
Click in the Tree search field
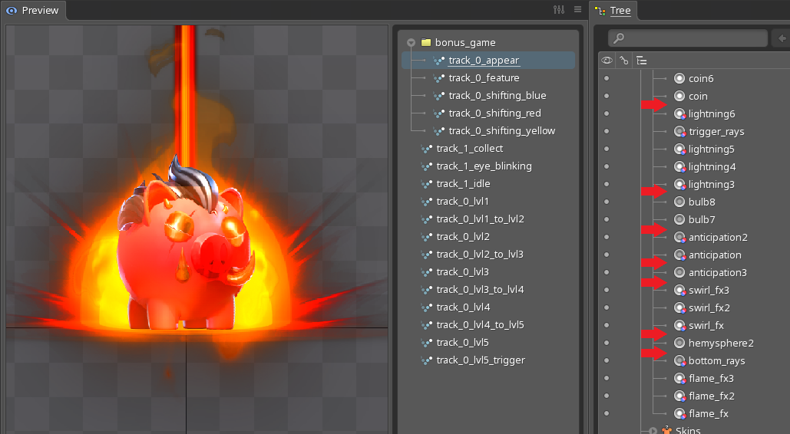pos(691,38)
